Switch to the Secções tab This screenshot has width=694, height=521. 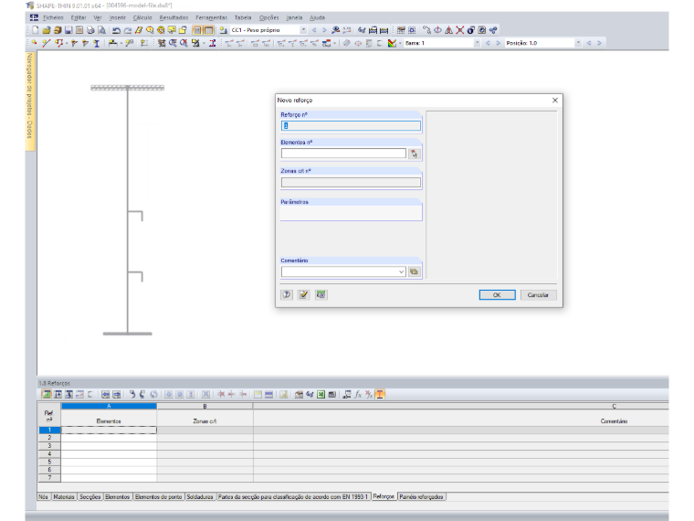89,496
